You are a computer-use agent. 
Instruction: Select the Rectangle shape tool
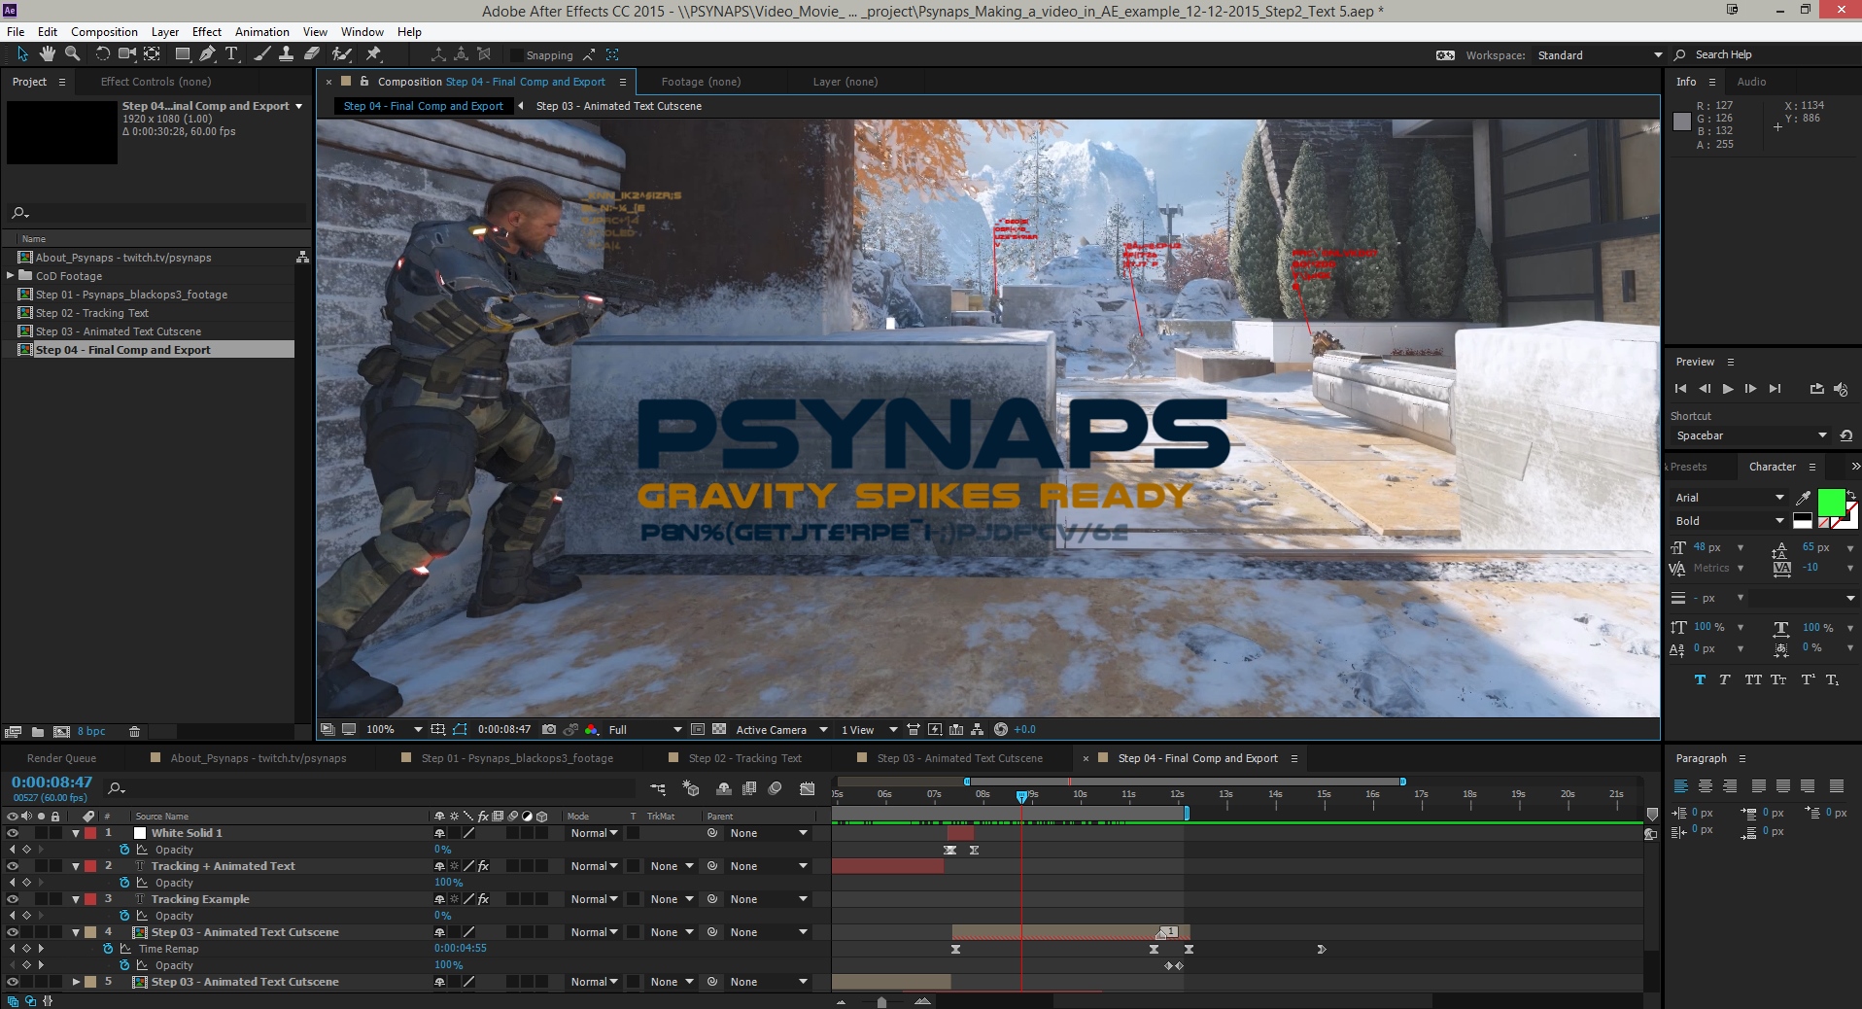click(183, 54)
